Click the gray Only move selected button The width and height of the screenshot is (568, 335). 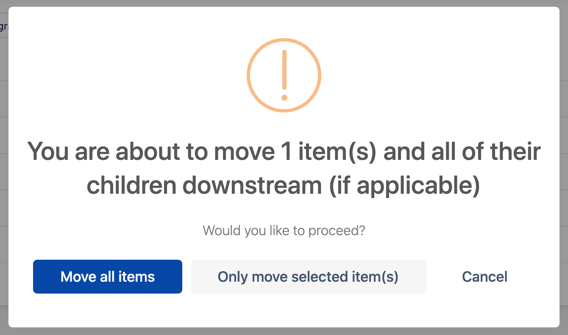[x=308, y=277]
